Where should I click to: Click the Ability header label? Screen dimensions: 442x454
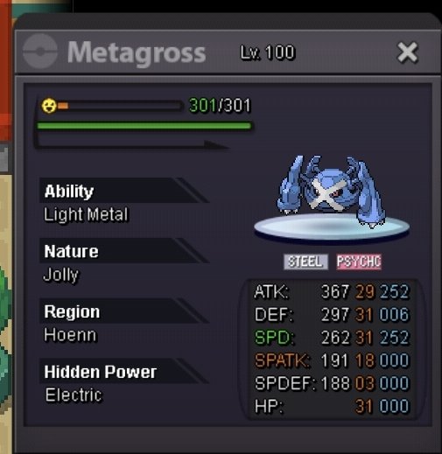tap(69, 192)
